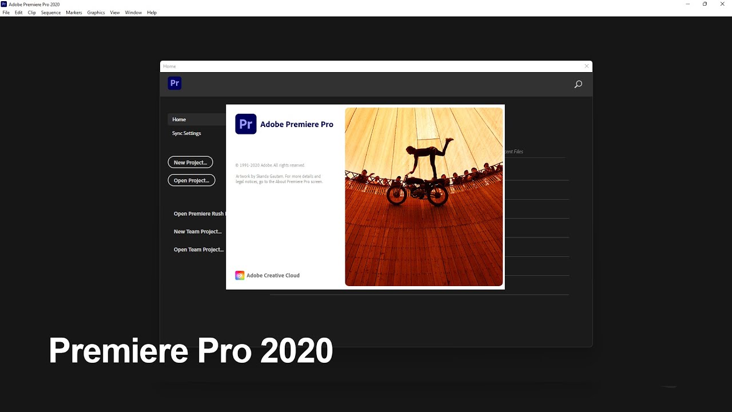This screenshot has height=412, width=732.
Task: Click the Adobe Creative Cloud logo icon
Action: pos(240,275)
